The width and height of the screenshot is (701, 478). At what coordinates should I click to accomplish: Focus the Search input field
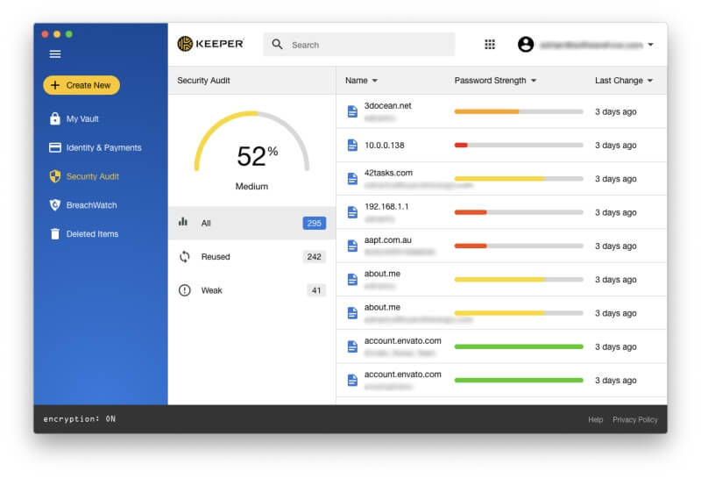point(359,45)
